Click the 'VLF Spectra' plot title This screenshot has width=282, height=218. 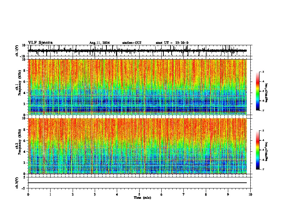coord(40,43)
